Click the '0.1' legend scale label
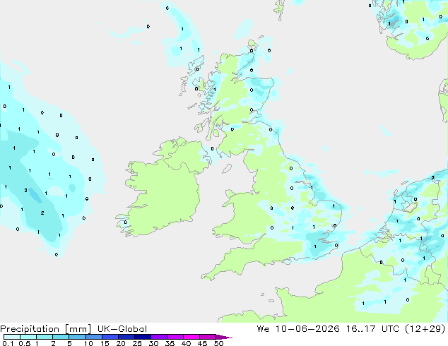This screenshot has width=448, height=346. (x=8, y=343)
